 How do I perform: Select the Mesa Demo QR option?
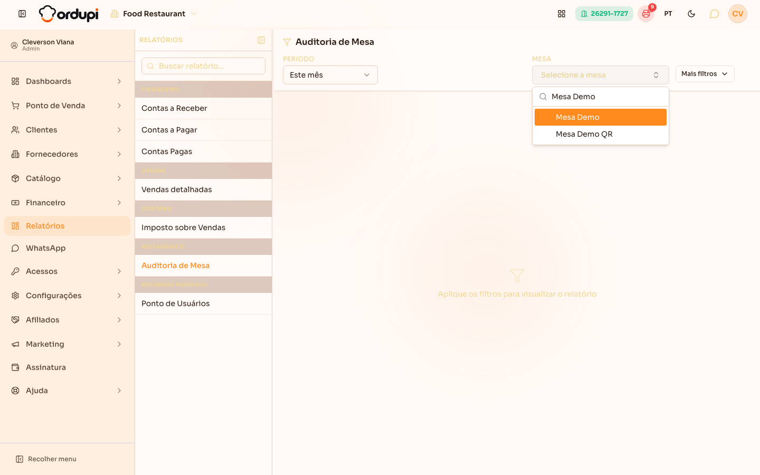[x=601, y=134]
